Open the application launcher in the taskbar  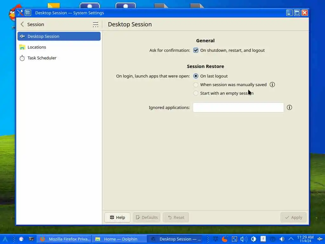pos(5,239)
